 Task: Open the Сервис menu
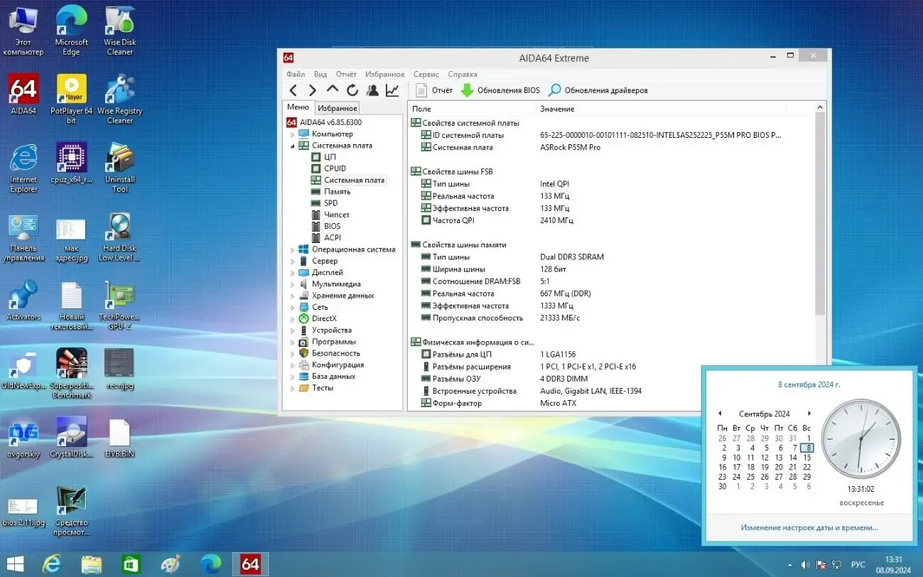[426, 74]
